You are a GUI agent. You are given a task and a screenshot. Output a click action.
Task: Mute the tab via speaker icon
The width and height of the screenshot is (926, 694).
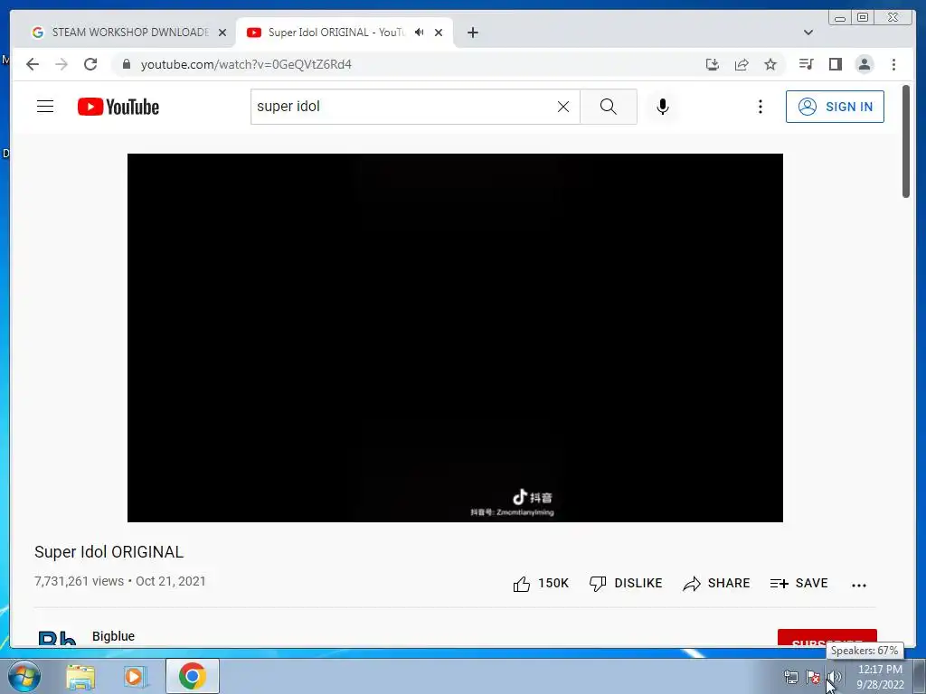coord(420,33)
